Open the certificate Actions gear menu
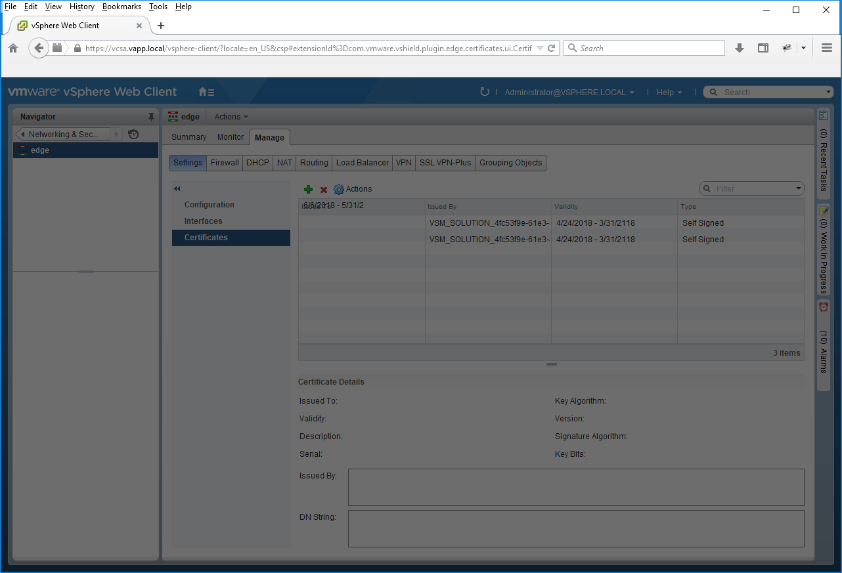This screenshot has width=842, height=573. coord(353,189)
